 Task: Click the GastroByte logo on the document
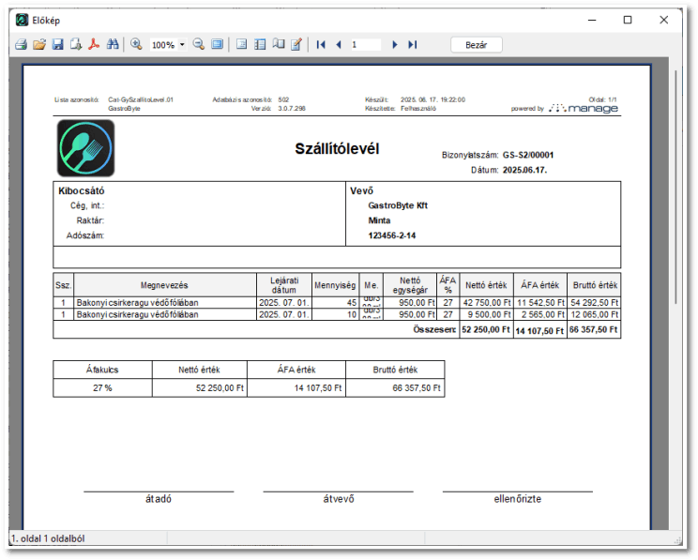tap(85, 148)
